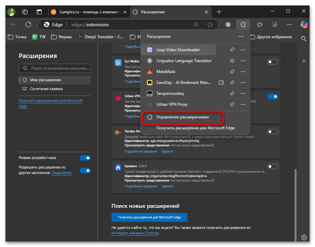
Task: Pin Tampermonkey to toolbar
Action: [x=232, y=93]
